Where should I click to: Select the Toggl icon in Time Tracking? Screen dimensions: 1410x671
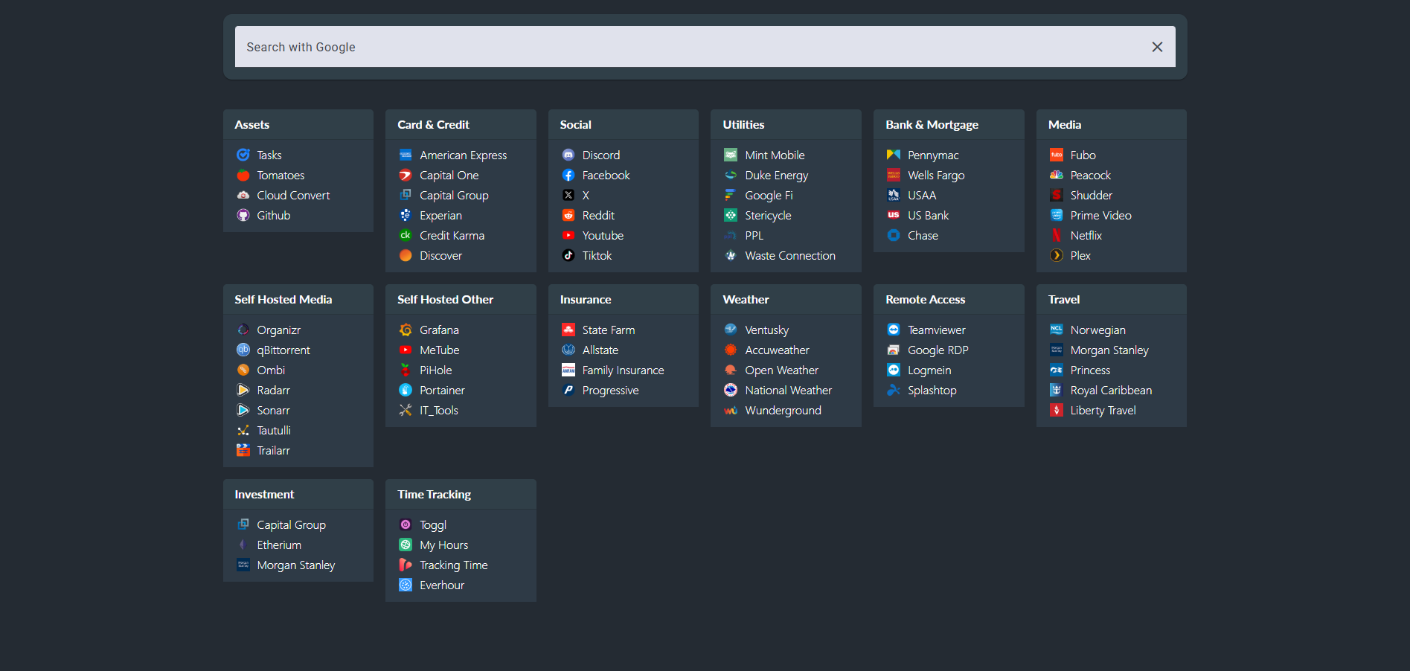(406, 524)
